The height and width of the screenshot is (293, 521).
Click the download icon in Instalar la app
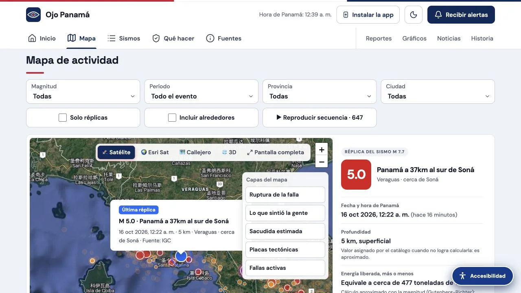click(x=346, y=15)
